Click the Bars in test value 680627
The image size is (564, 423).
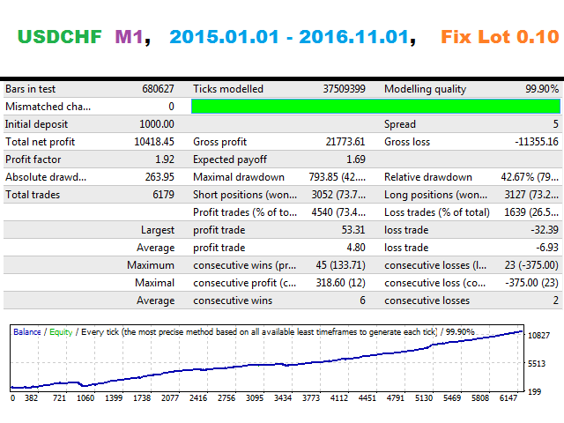(x=158, y=89)
